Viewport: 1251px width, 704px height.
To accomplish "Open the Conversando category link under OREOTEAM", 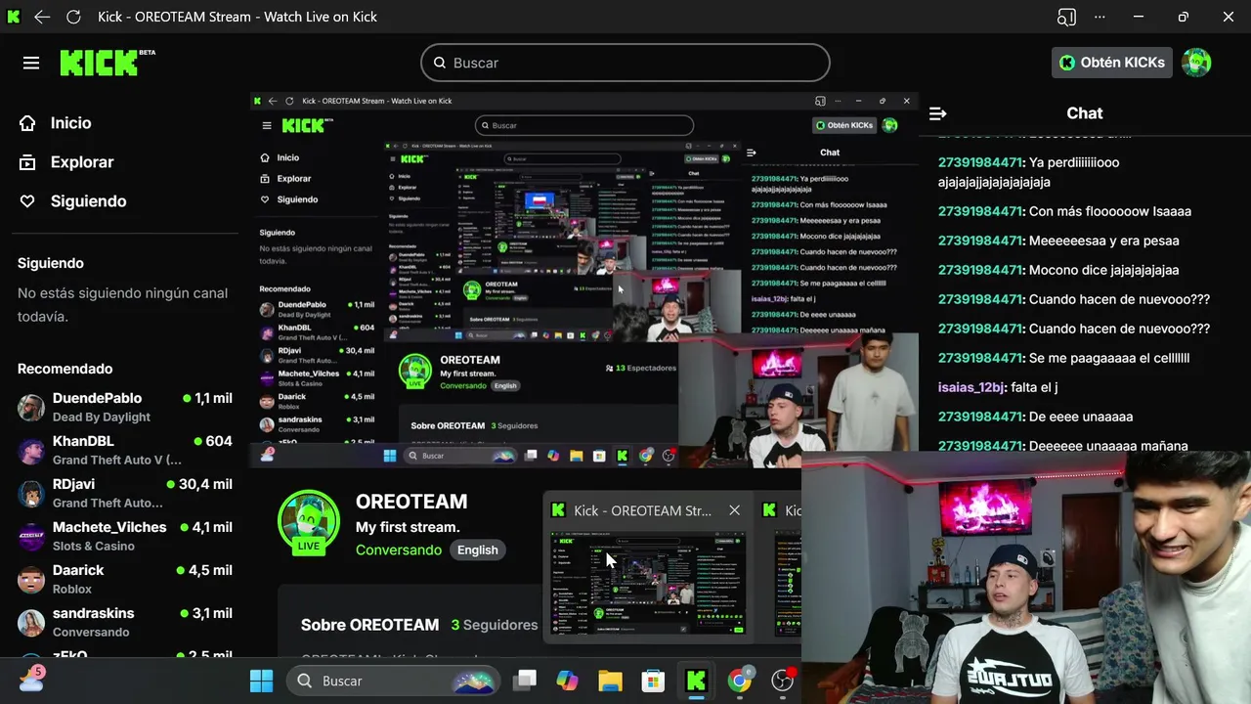I will pyautogui.click(x=399, y=550).
